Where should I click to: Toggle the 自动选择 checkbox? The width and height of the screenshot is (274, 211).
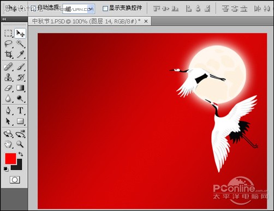tap(33, 8)
